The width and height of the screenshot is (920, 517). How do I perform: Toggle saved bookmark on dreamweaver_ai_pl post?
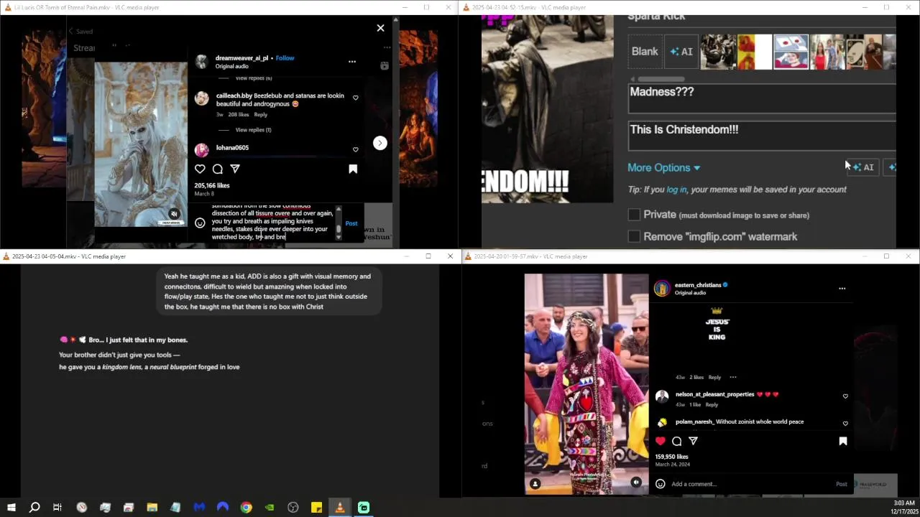(x=353, y=169)
